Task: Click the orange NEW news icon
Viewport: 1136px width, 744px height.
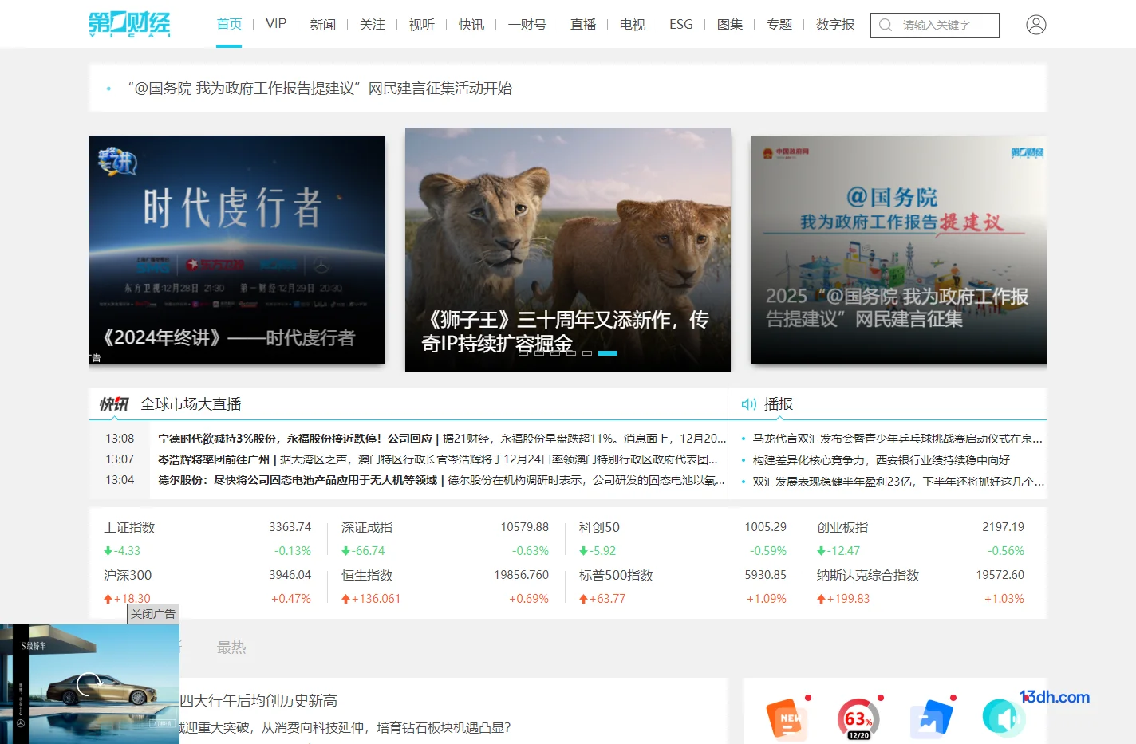Action: [786, 718]
